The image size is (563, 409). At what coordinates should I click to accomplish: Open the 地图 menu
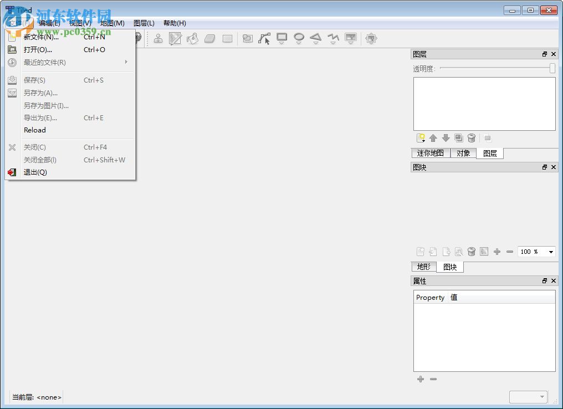[111, 23]
